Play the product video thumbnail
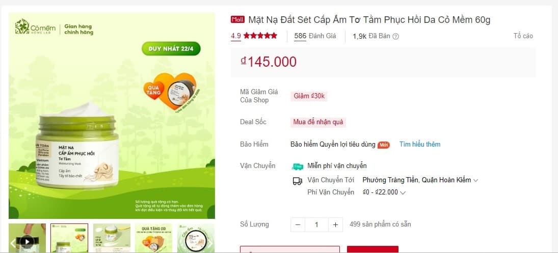558x253 pixels. coord(27,242)
